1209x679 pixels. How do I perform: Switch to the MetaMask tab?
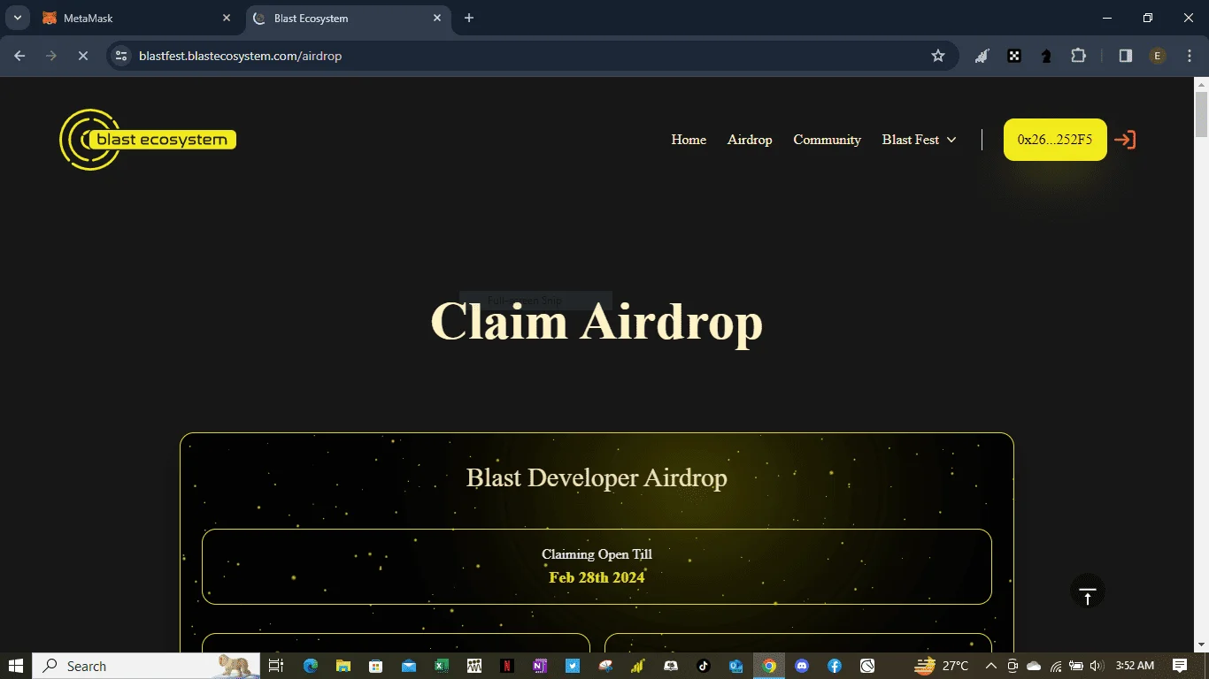[x=136, y=18]
